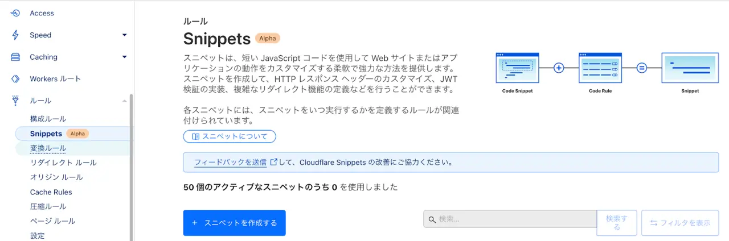Click the 検索 input field
The height and width of the screenshot is (241, 729).
pos(510,219)
